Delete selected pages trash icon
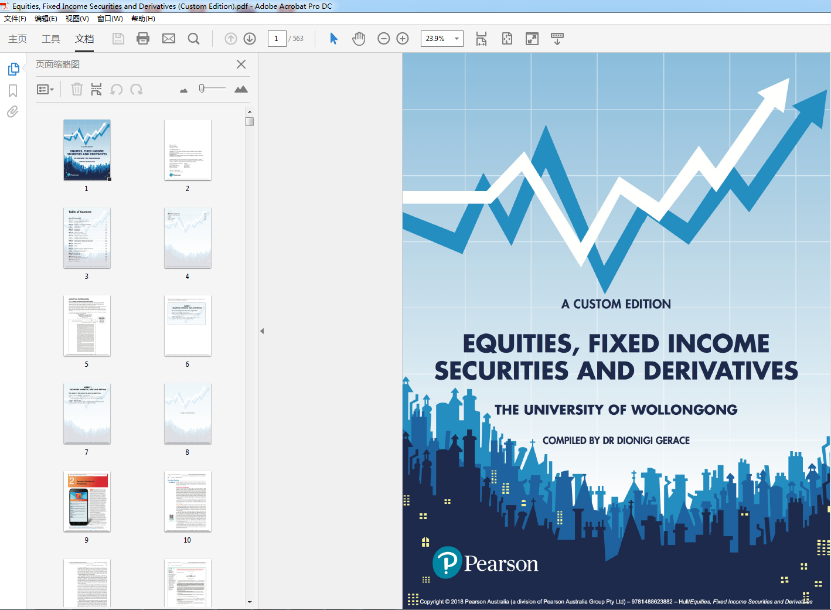Screen dimensions: 831x610 [x=77, y=89]
